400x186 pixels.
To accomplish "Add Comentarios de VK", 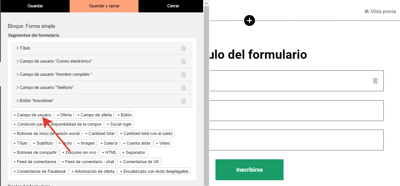I will point(139,162).
